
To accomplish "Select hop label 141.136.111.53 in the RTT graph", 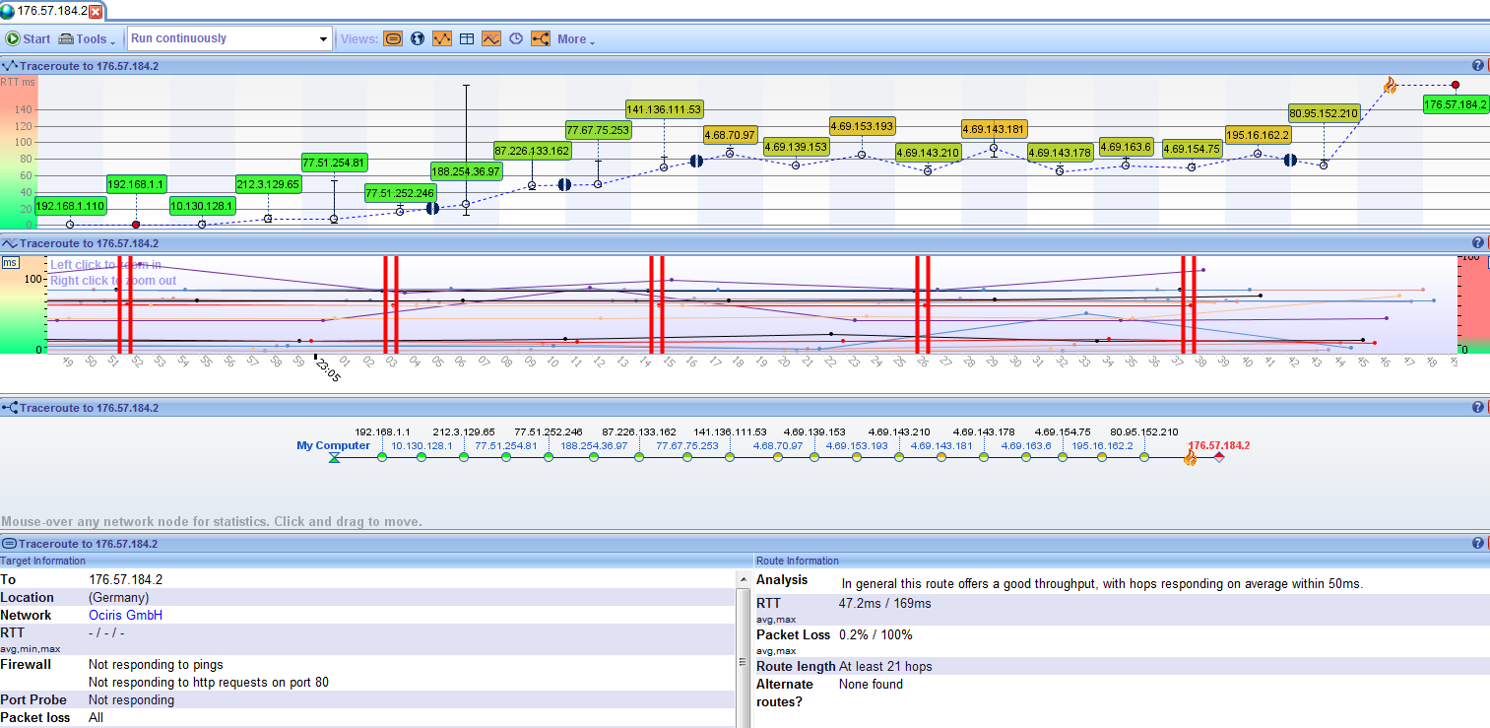I will pyautogui.click(x=664, y=108).
